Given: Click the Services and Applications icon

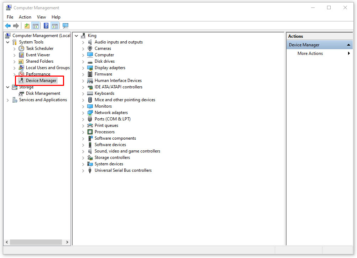Looking at the screenshot, I should pos(15,100).
